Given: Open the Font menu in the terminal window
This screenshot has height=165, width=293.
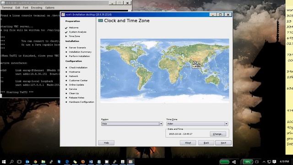Looking at the screenshot, I should pos(26,8).
